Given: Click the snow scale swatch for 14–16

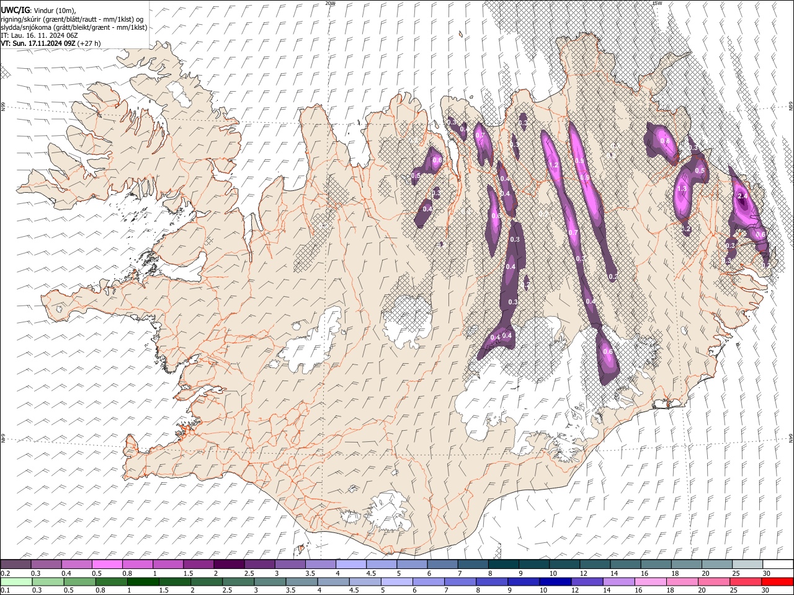Looking at the screenshot, I should click(x=625, y=564).
